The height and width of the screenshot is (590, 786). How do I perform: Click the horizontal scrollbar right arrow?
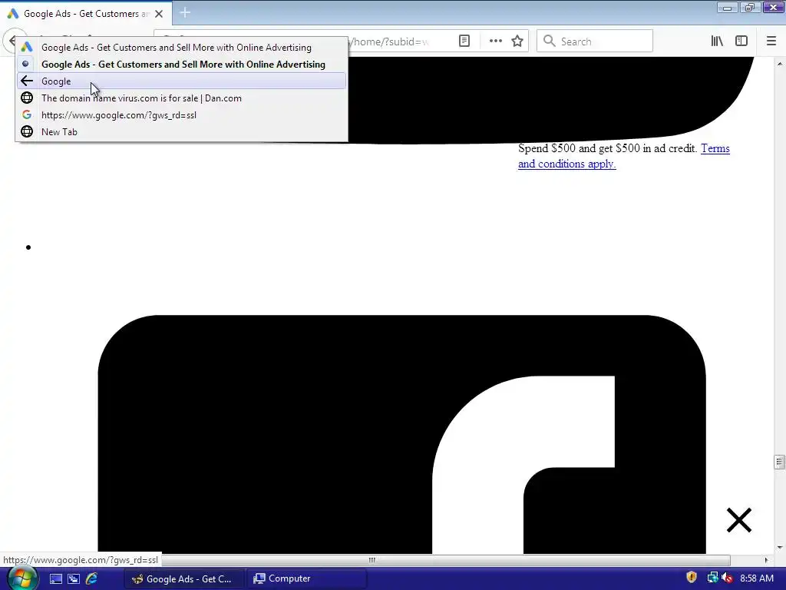(765, 560)
